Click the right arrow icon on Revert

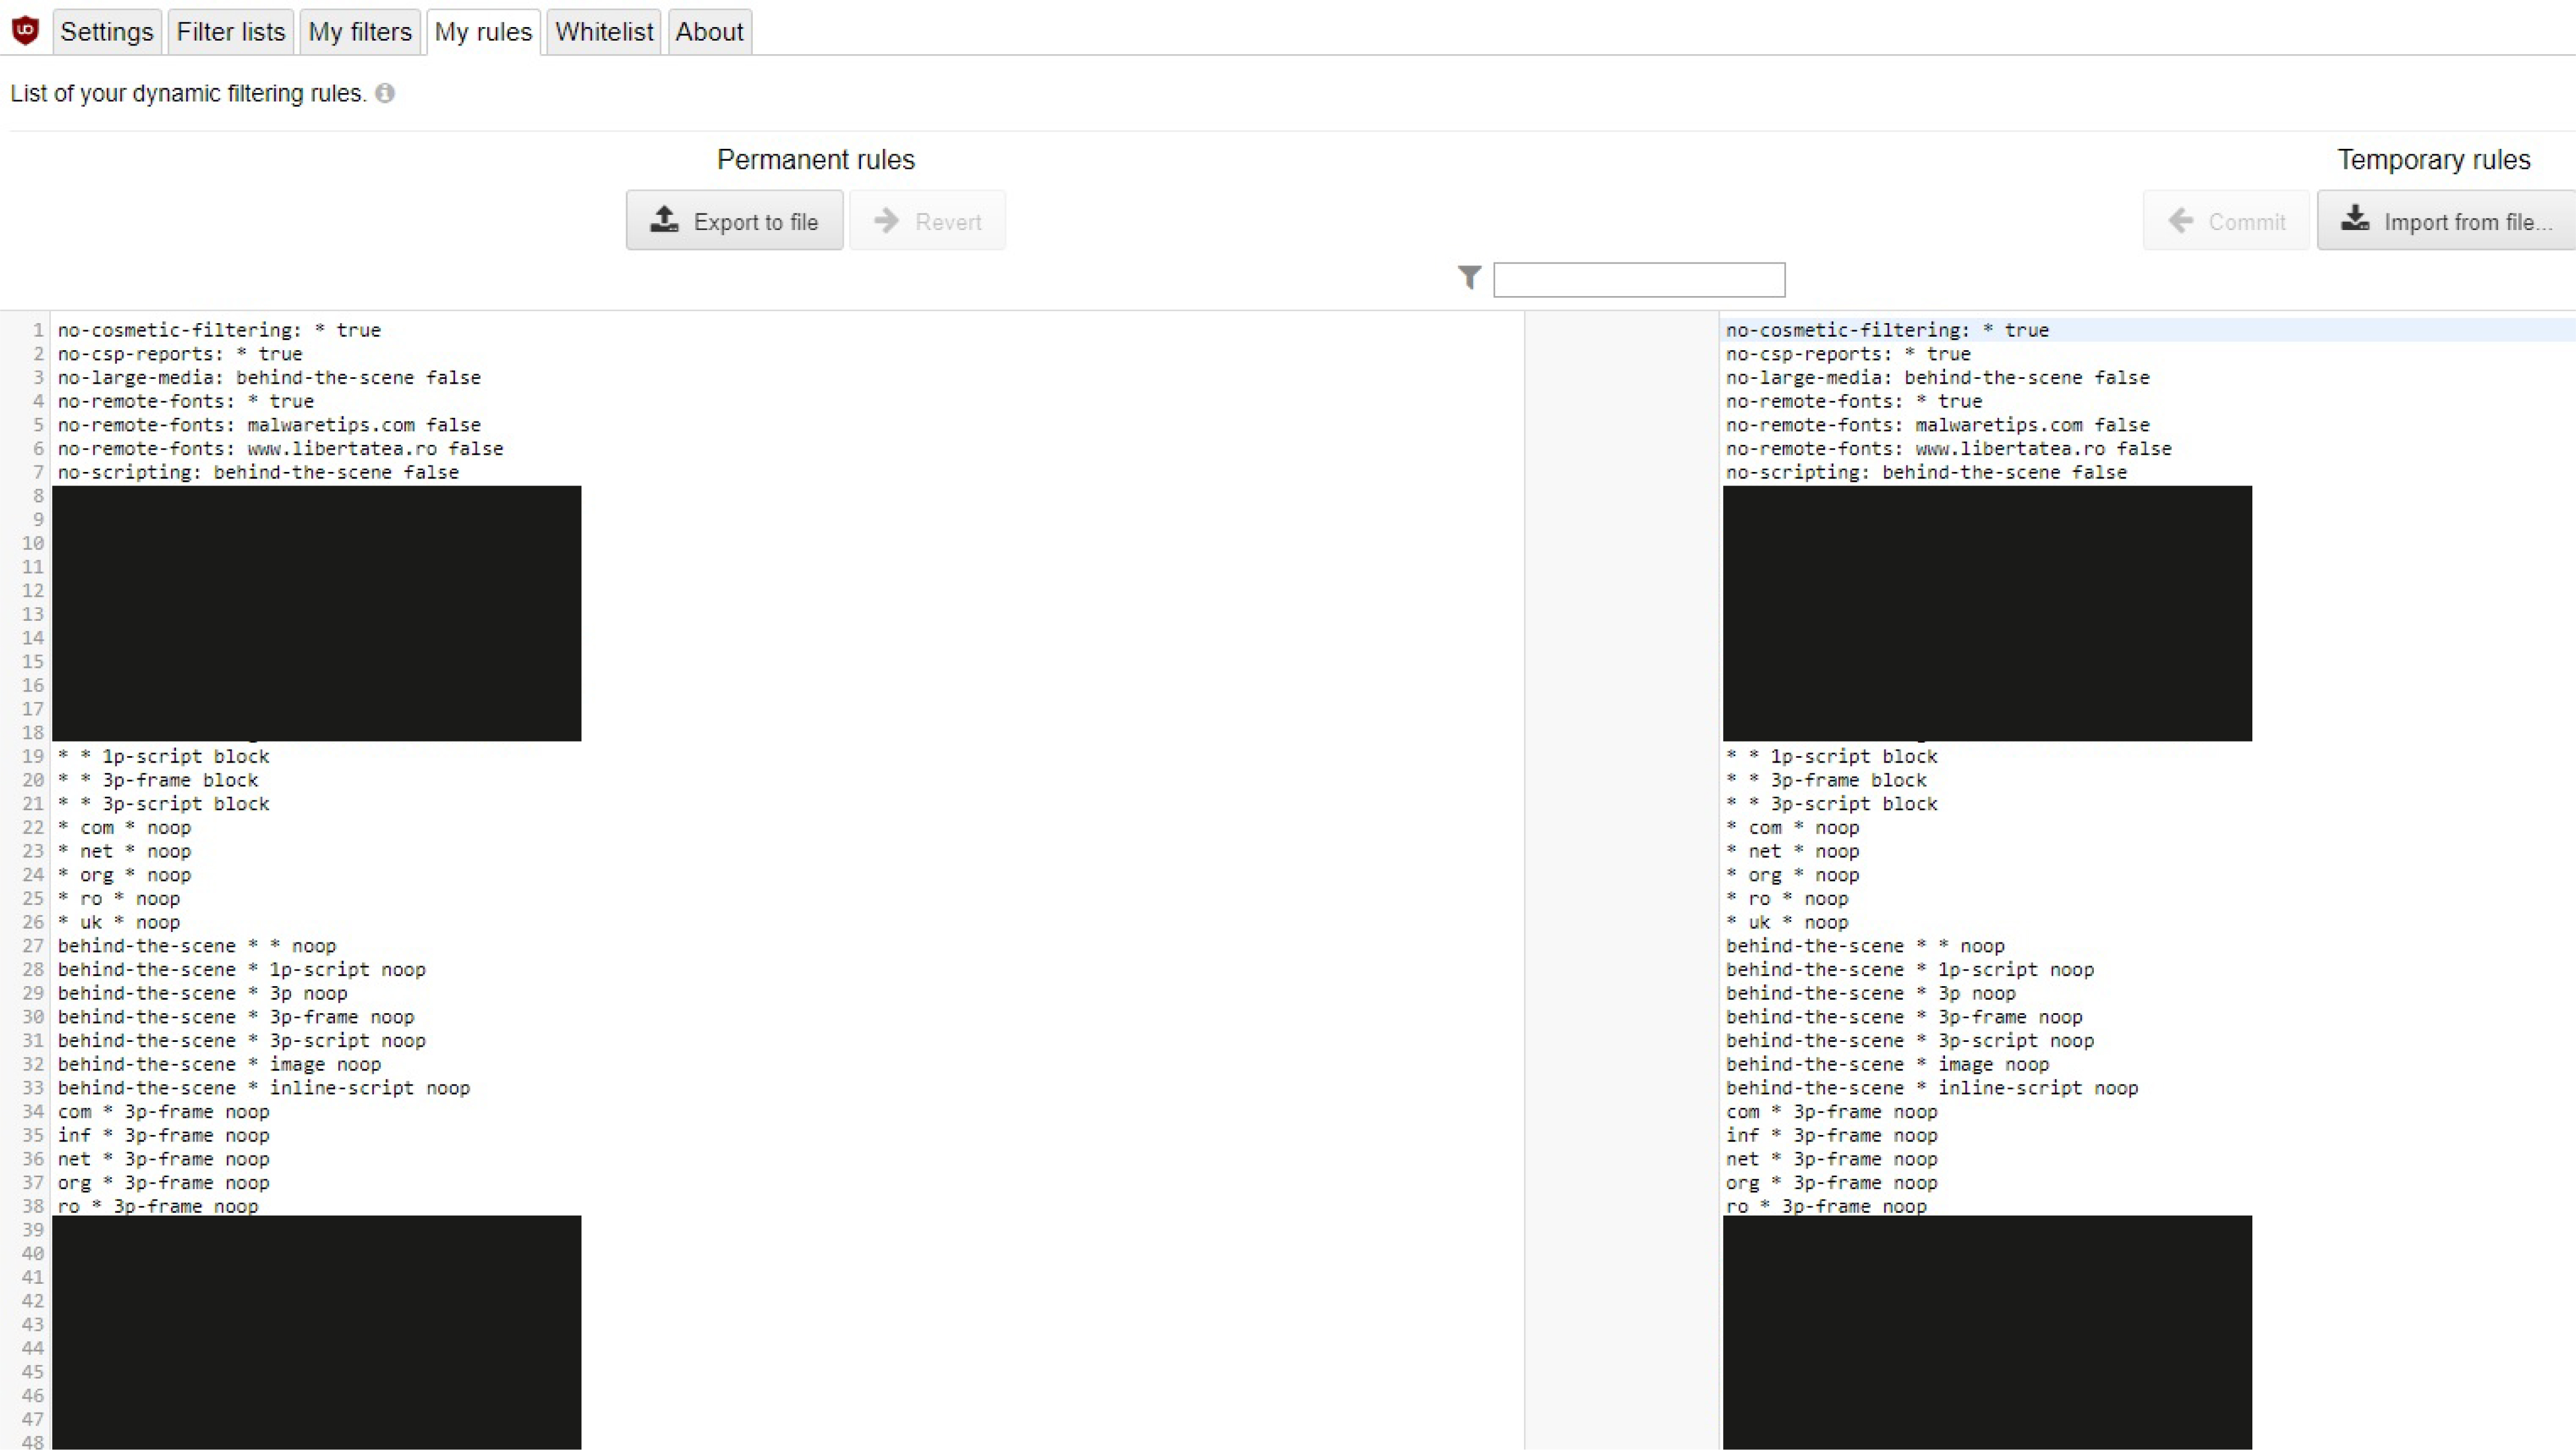pos(886,221)
